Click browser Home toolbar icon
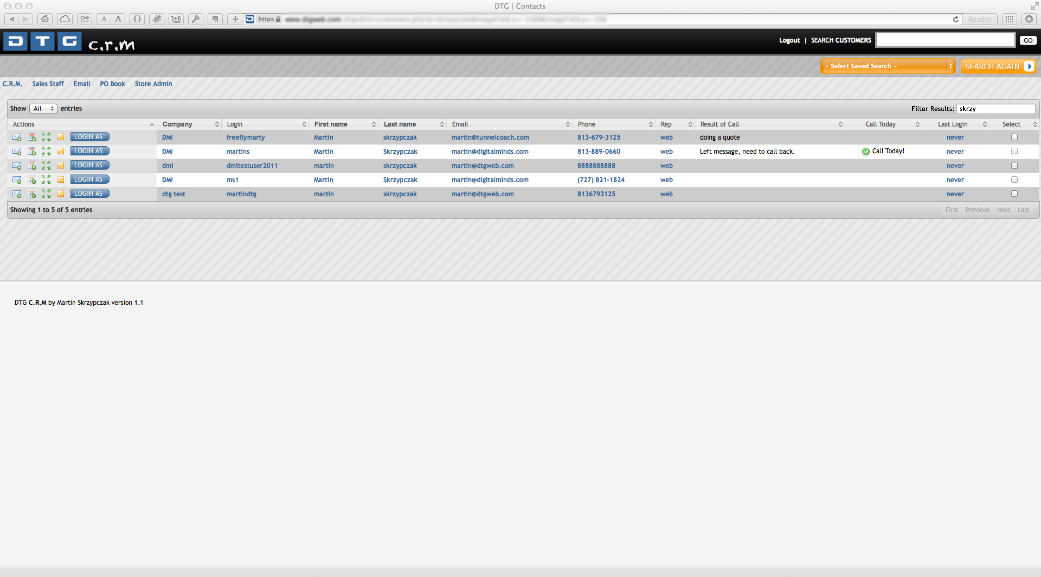 click(45, 19)
